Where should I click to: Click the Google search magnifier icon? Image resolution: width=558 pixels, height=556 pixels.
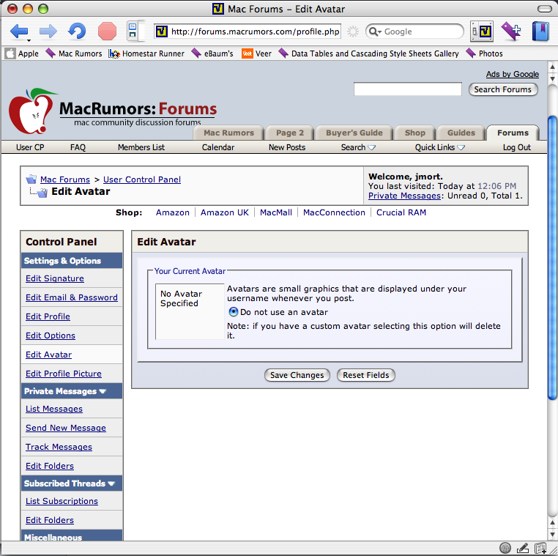click(x=373, y=31)
